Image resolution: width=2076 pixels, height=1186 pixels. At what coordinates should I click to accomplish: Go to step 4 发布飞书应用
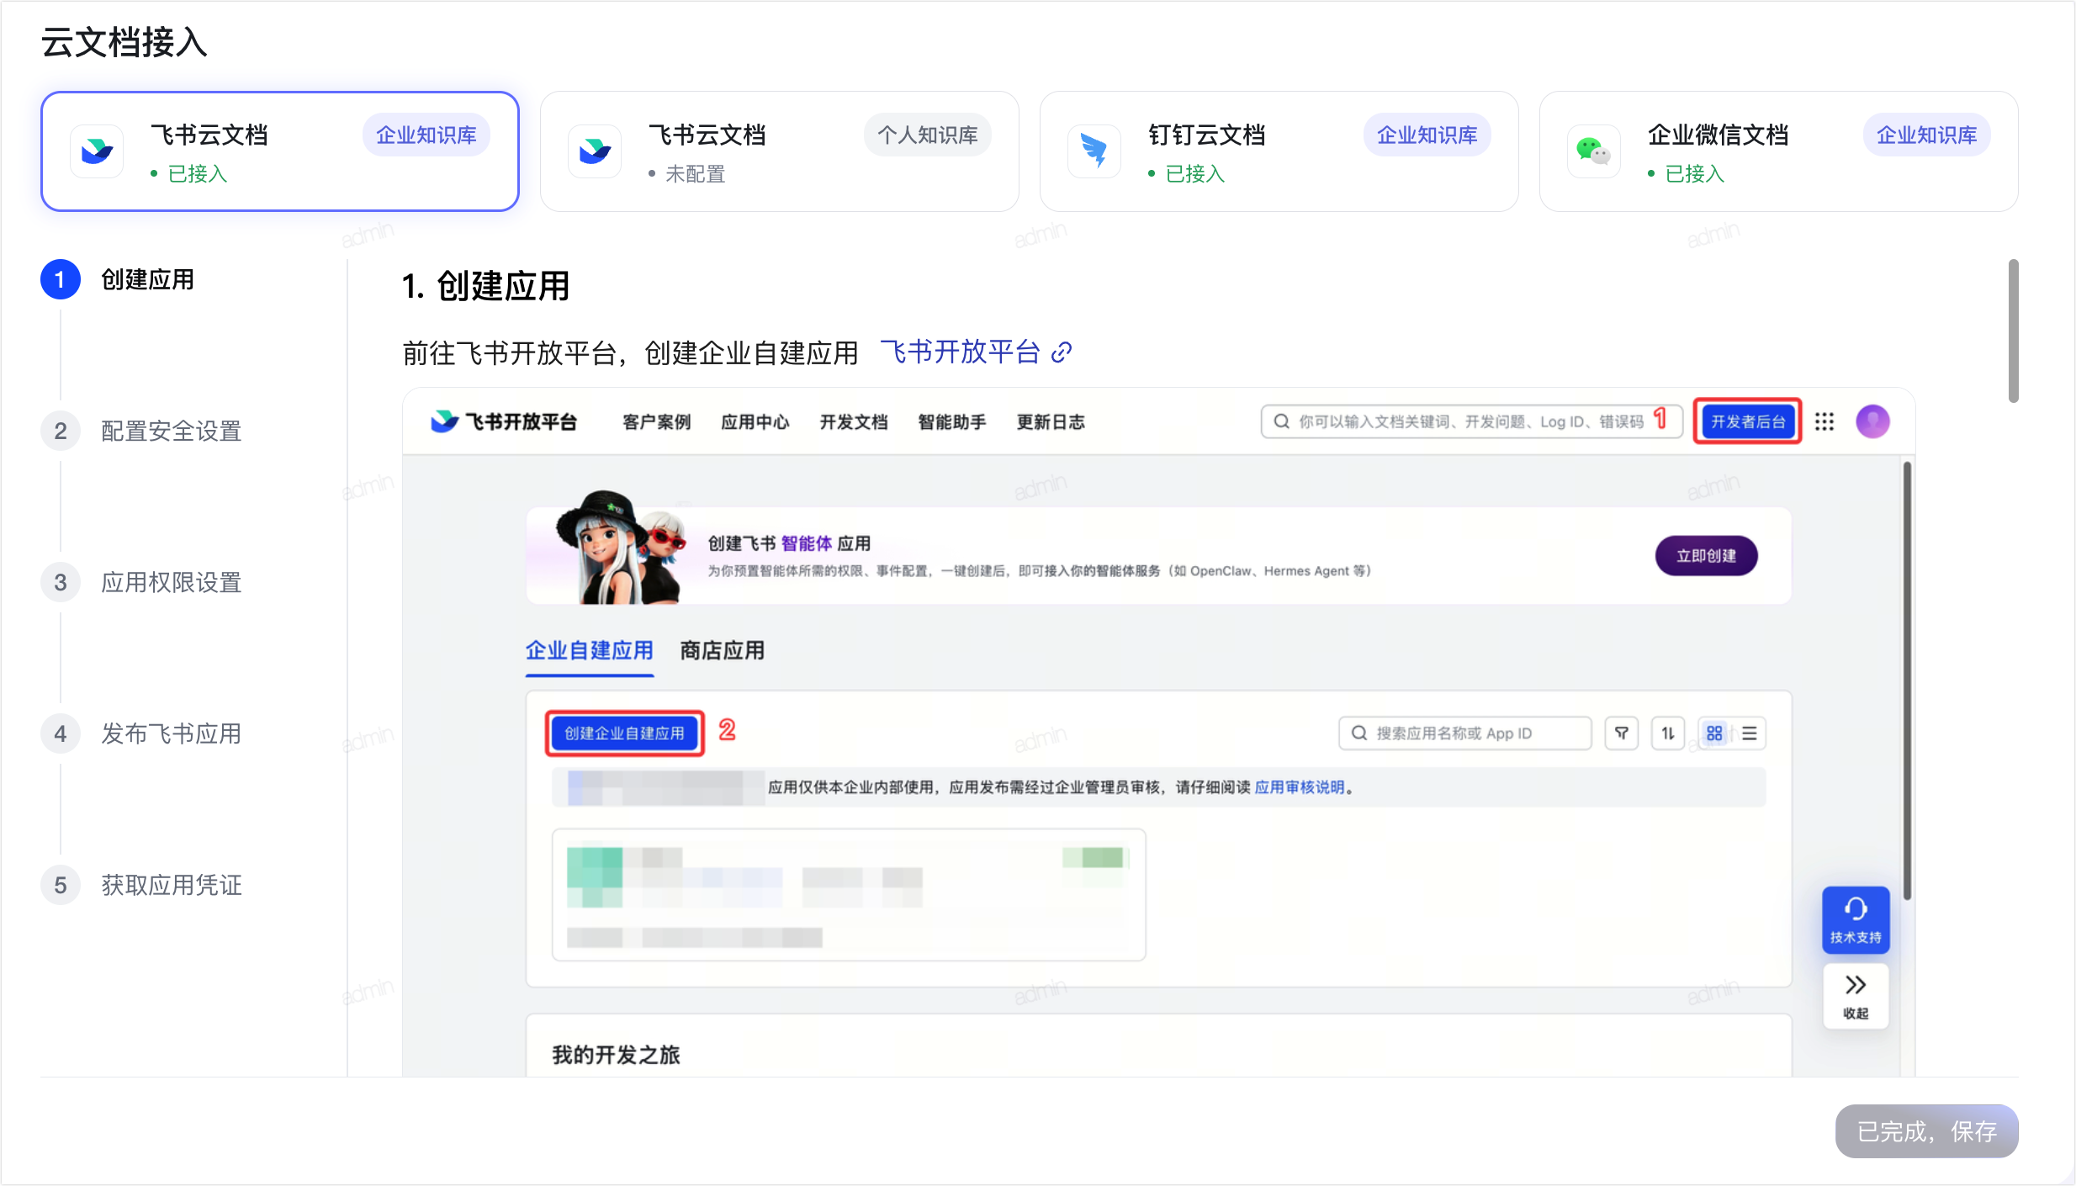[141, 733]
